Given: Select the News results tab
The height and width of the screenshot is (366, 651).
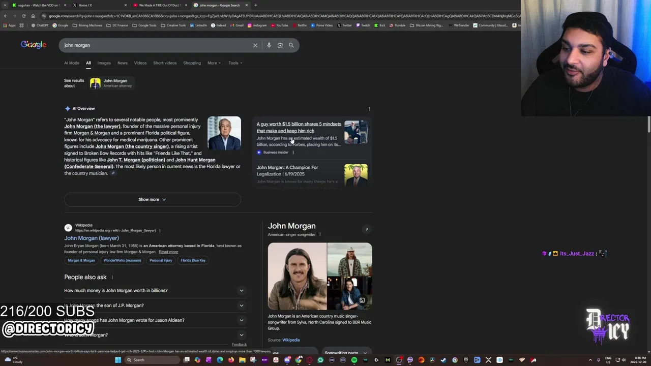Looking at the screenshot, I should point(123,63).
